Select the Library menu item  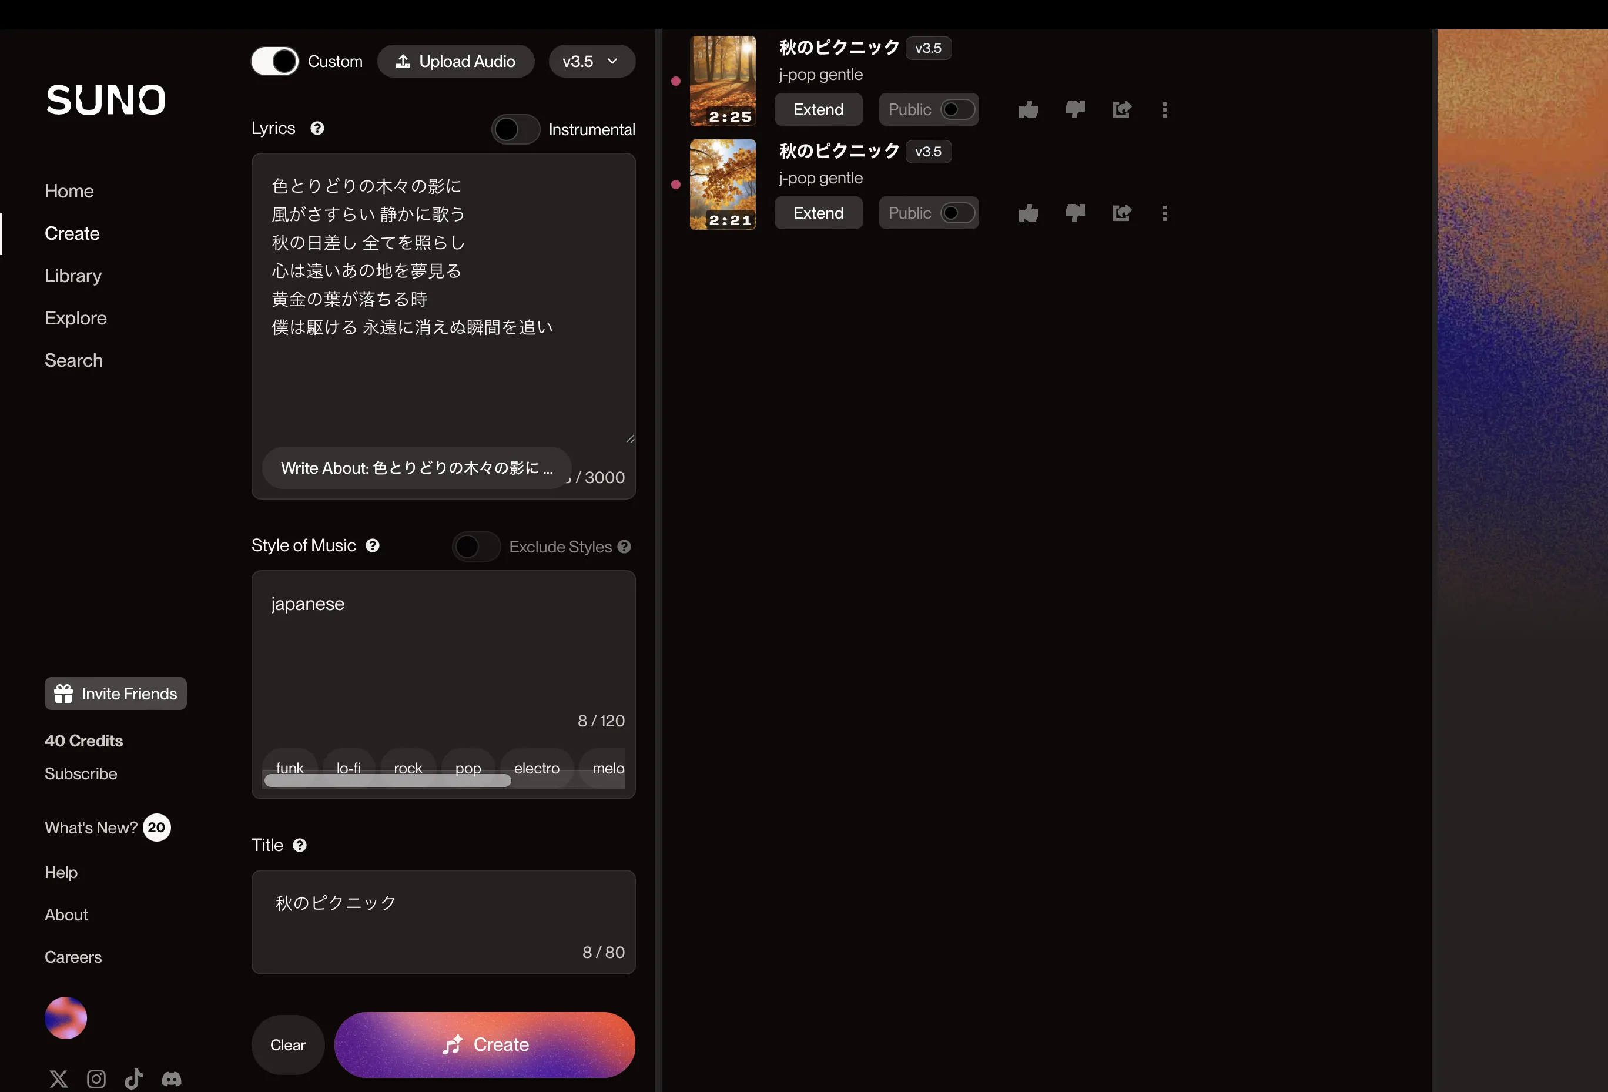coord(73,276)
